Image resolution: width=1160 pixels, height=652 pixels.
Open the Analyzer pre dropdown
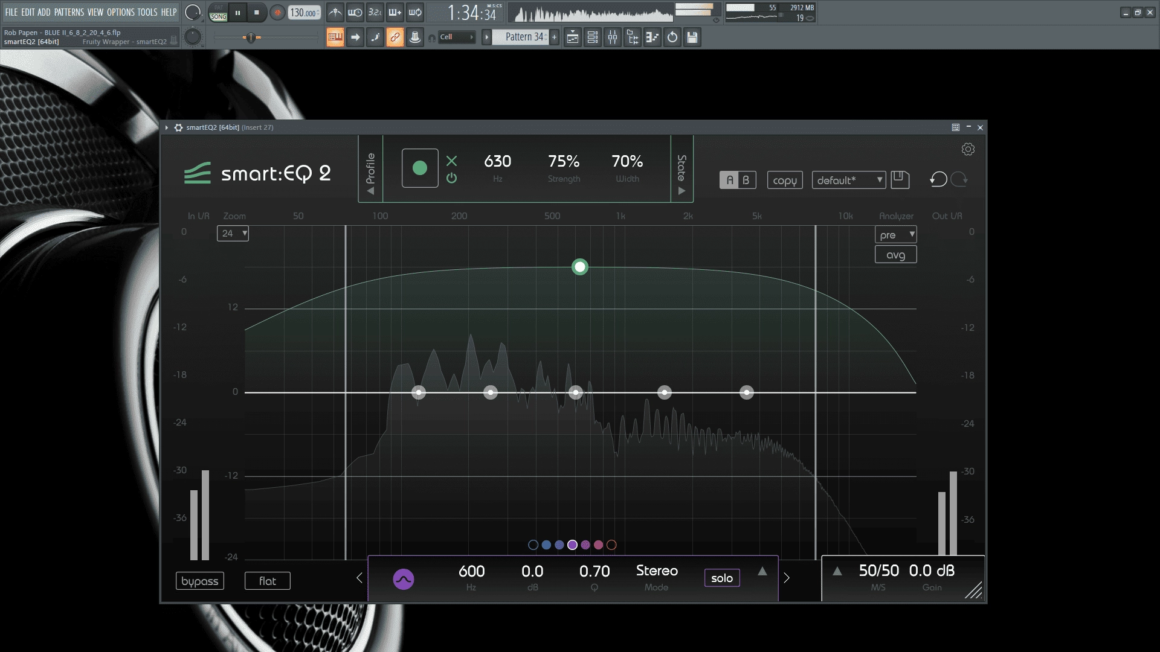click(895, 235)
